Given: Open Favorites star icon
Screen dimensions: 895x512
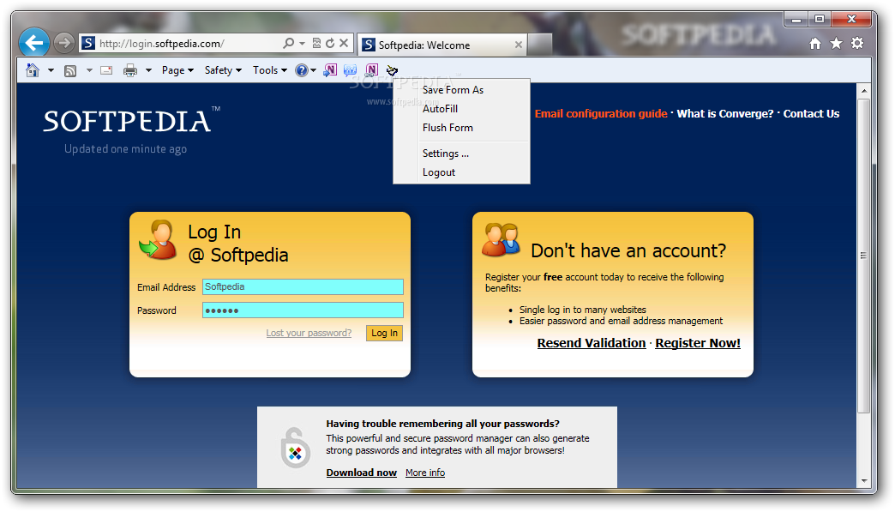Looking at the screenshot, I should coord(836,44).
